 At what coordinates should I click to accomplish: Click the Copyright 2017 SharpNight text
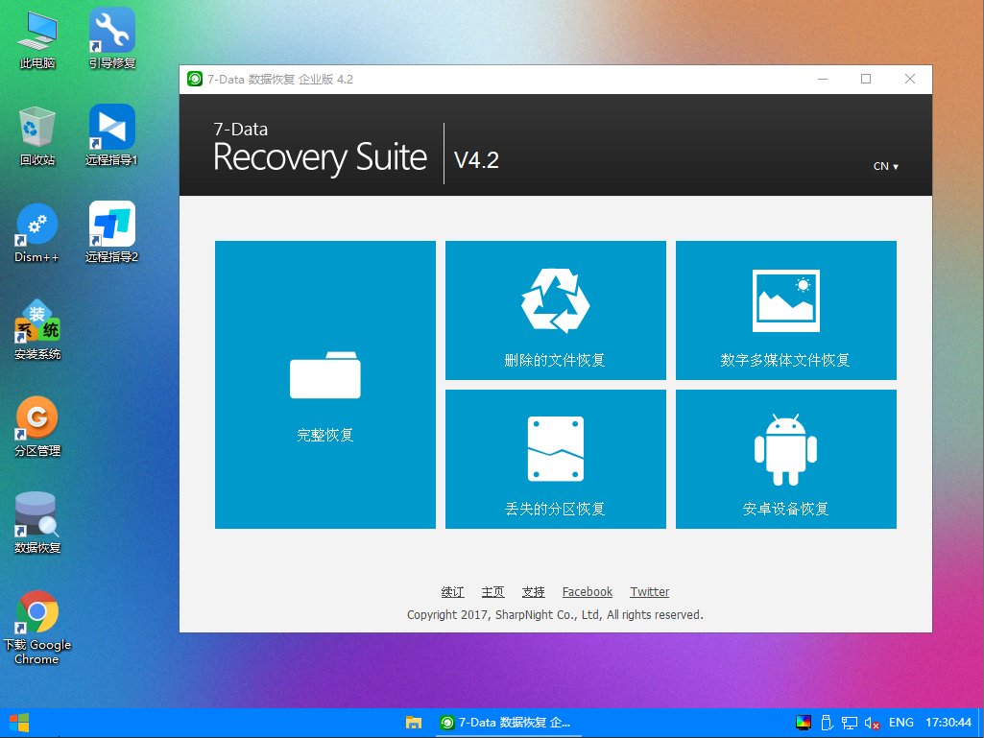[x=556, y=615]
